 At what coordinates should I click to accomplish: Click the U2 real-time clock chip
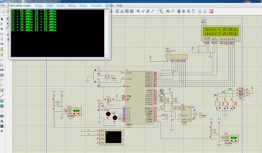tap(186, 114)
